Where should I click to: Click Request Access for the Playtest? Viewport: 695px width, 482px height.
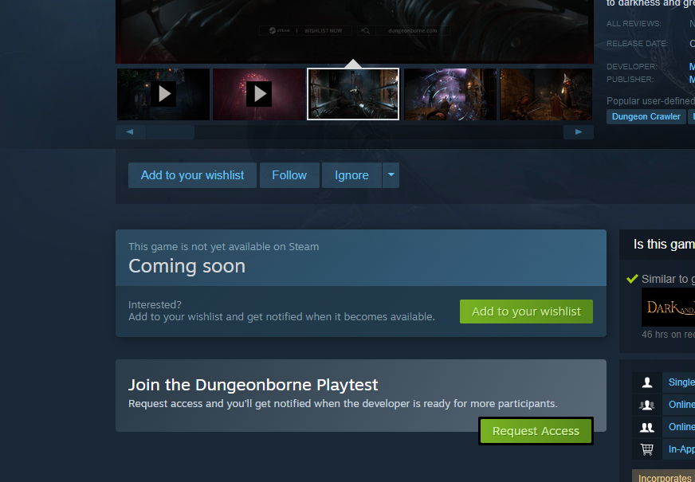pyautogui.click(x=536, y=430)
